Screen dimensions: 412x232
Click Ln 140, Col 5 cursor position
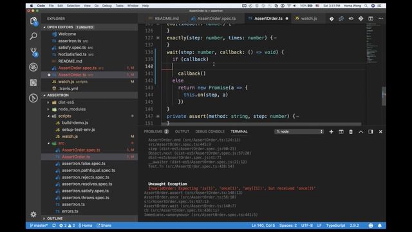263,226
